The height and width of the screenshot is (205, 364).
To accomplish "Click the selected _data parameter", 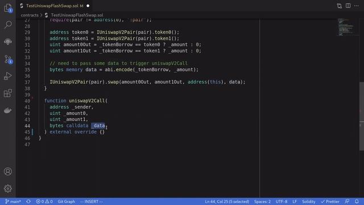I will tap(98, 125).
